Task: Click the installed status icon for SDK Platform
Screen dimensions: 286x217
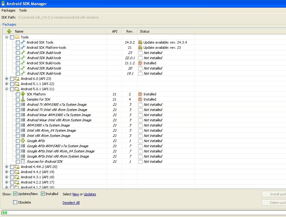Action: pyautogui.click(x=140, y=94)
